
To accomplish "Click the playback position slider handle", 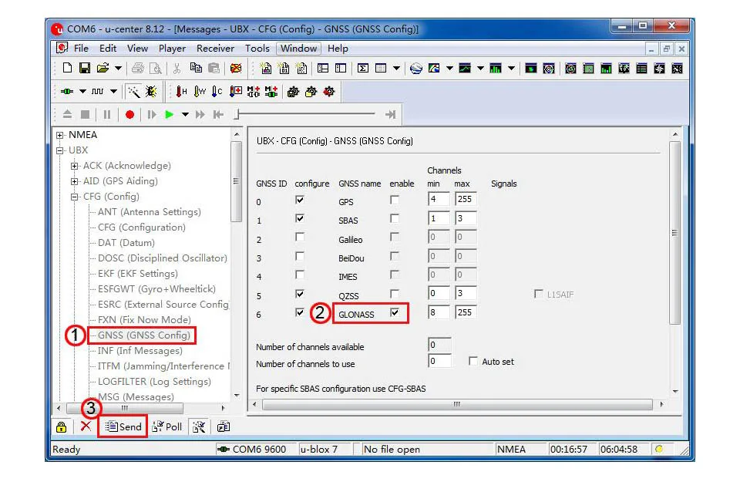I will (238, 114).
